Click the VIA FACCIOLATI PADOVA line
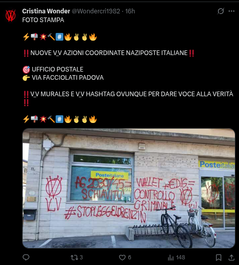239x265 pixels. (x=67, y=78)
